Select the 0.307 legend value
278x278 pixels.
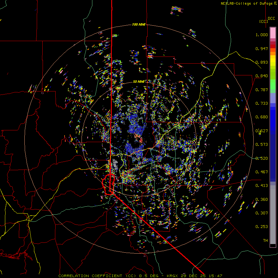point(262,213)
